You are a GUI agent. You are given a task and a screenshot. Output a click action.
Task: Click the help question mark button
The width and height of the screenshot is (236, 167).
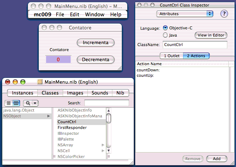click(224, 14)
